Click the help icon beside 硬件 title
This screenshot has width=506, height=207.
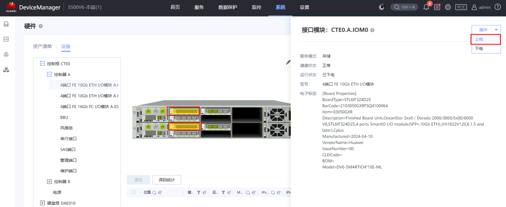point(41,26)
